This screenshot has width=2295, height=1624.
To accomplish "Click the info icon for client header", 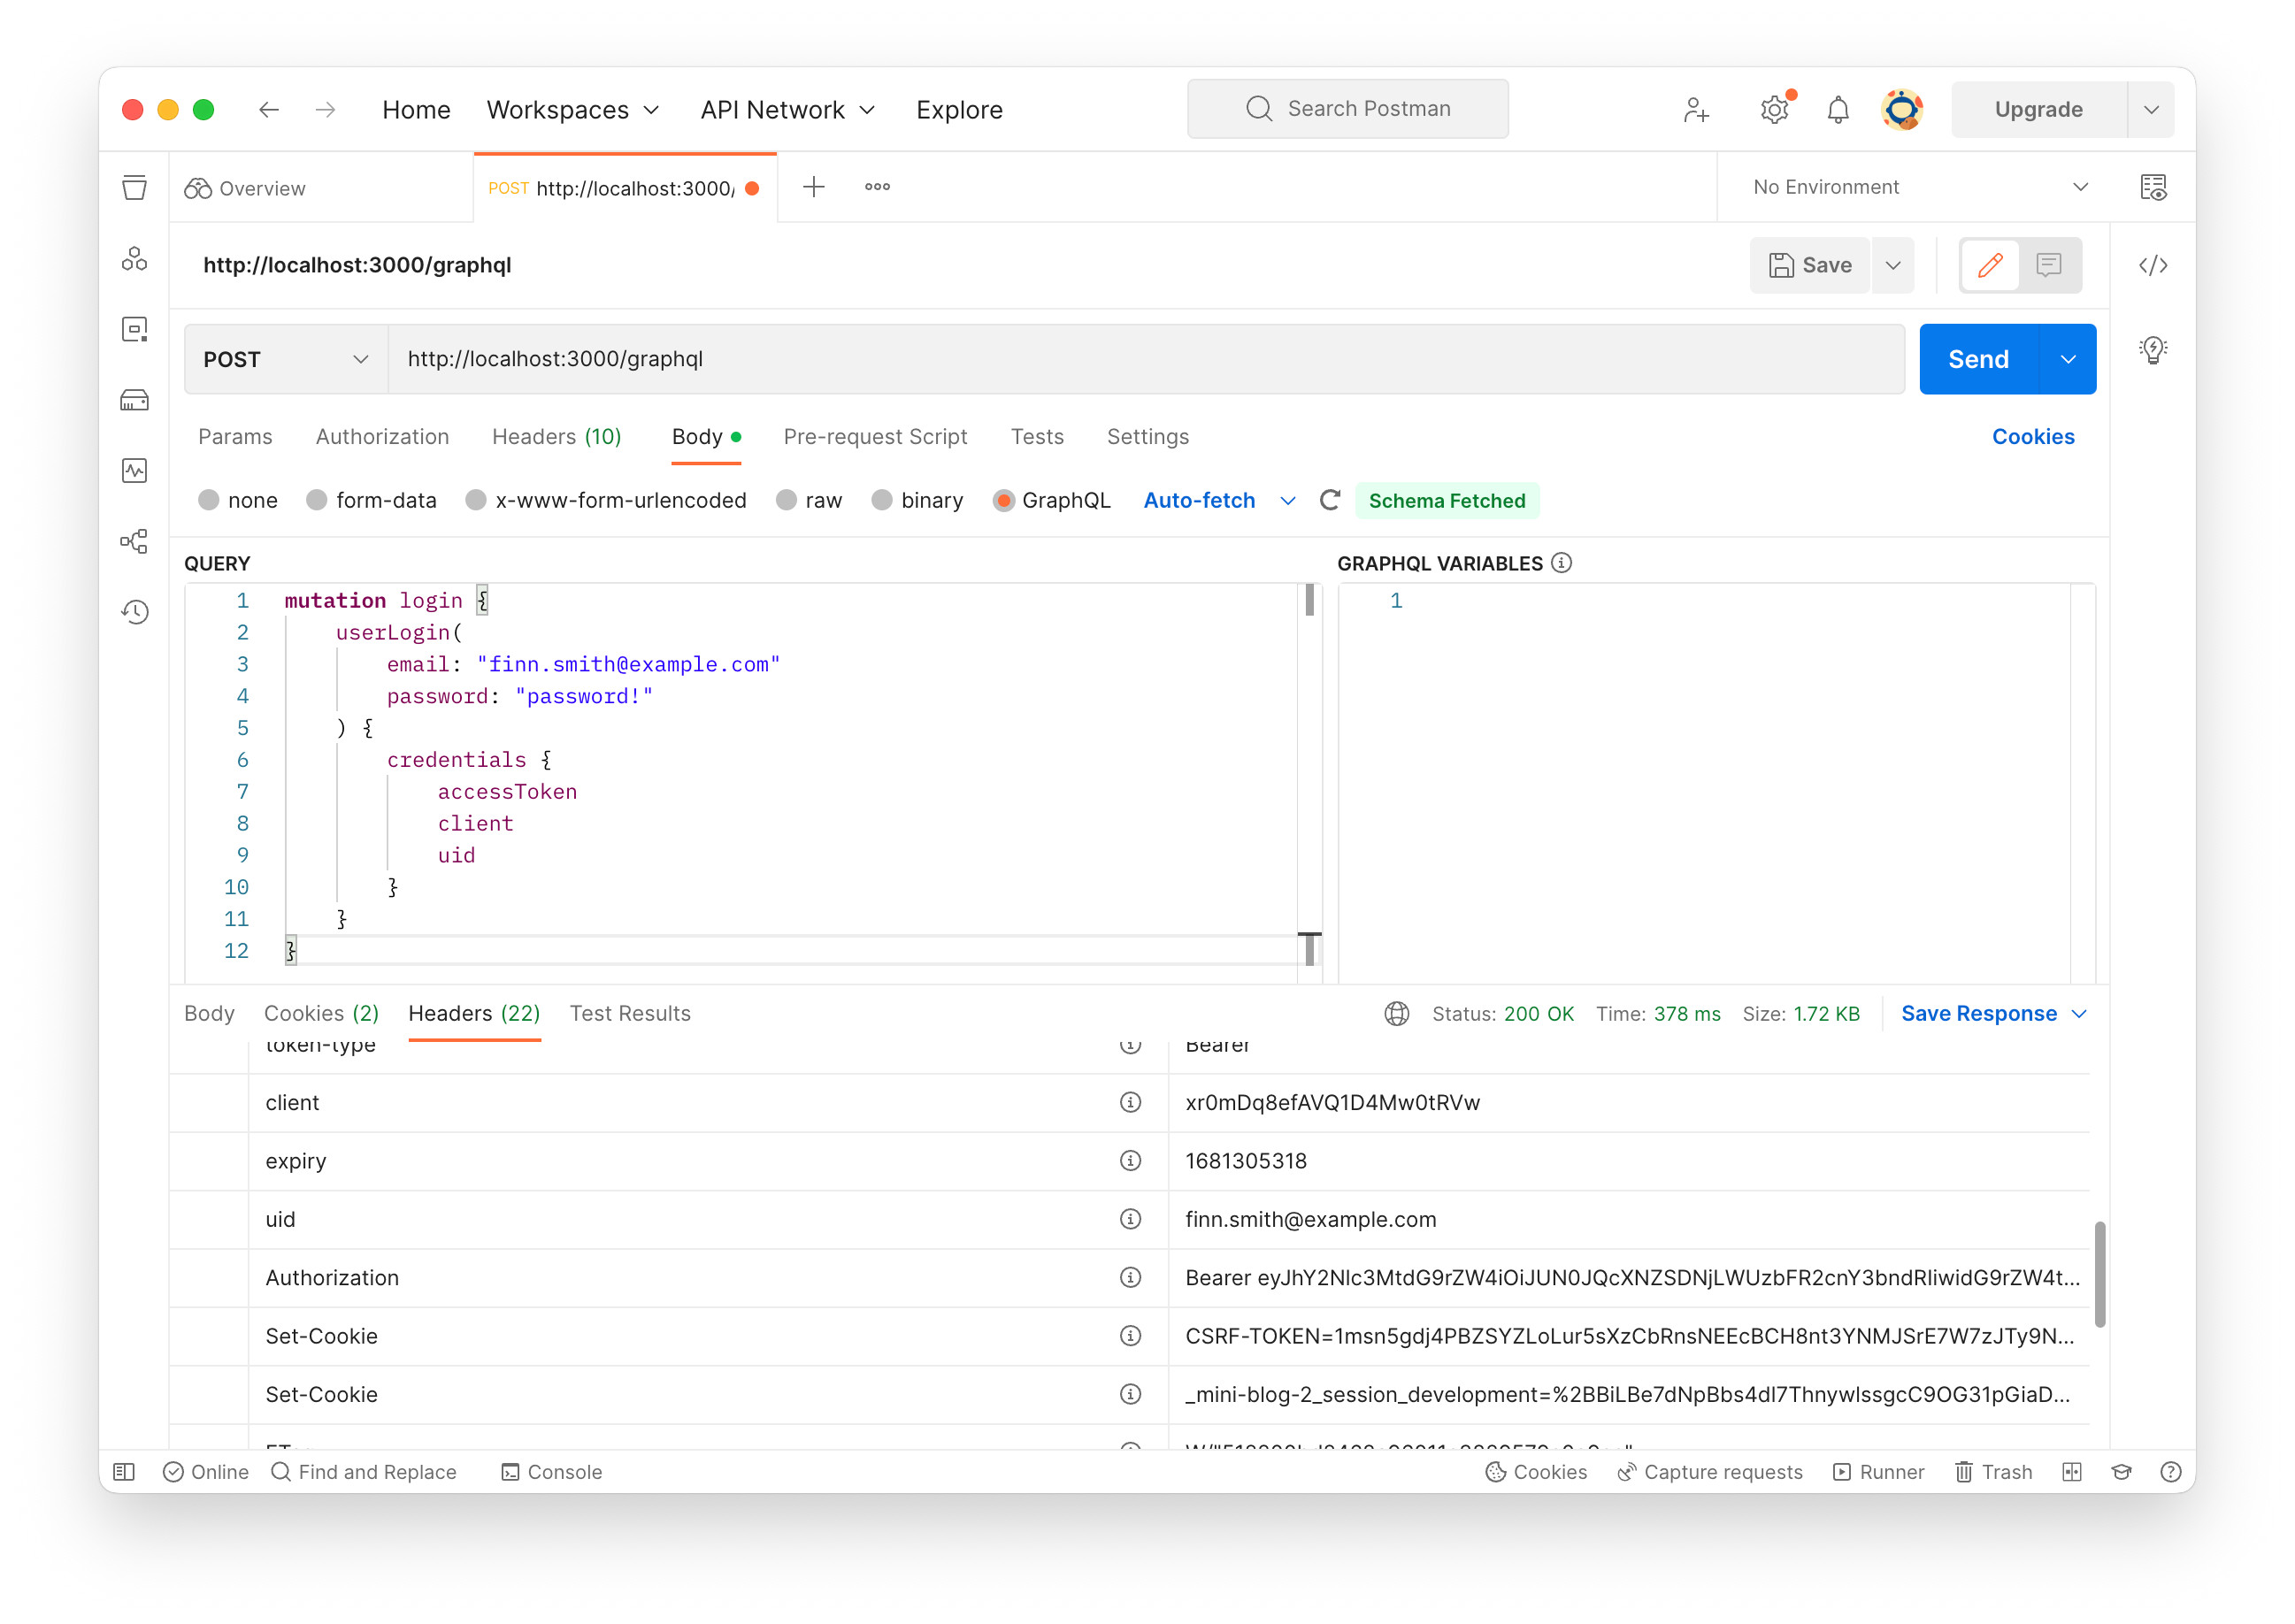I will point(1130,1102).
